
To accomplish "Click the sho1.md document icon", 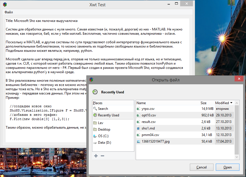I will click(x=138, y=128).
